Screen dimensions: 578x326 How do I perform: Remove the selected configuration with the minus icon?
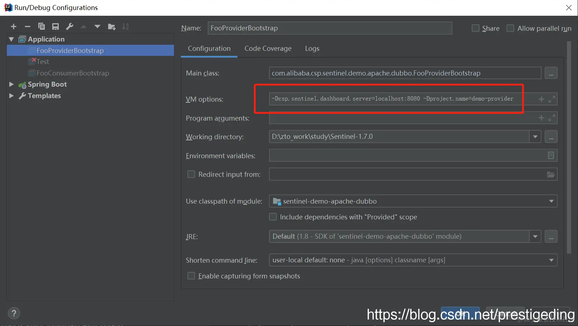(28, 26)
